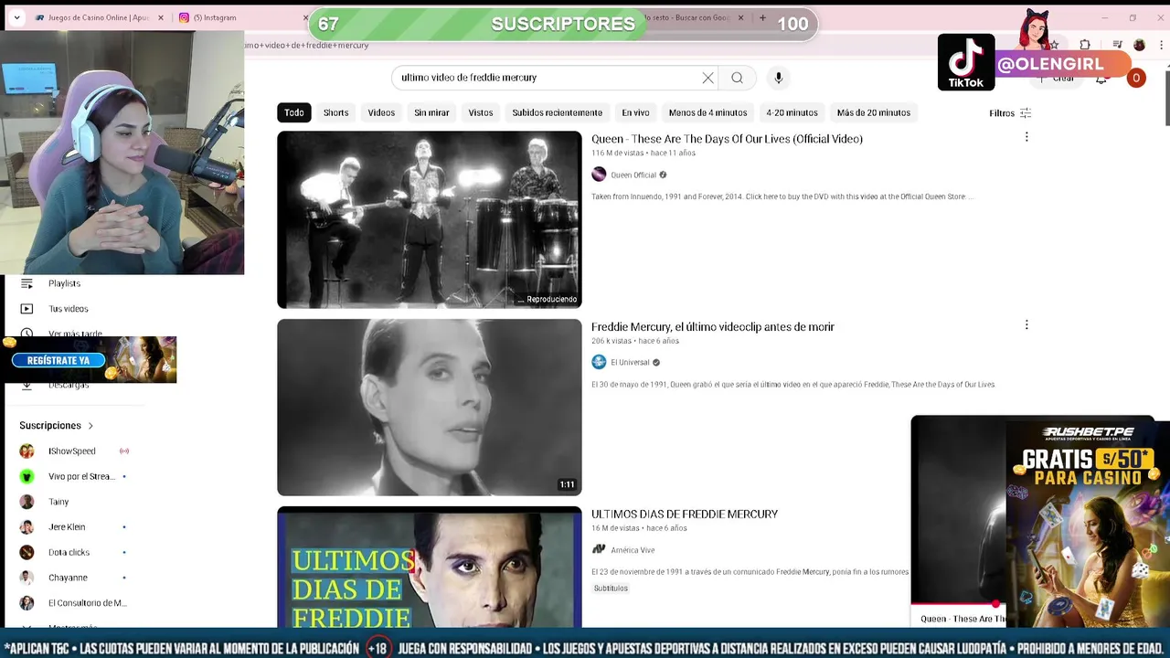This screenshot has height=658, width=1170.
Task: Close the Juegos de Casino tab
Action: (x=161, y=17)
